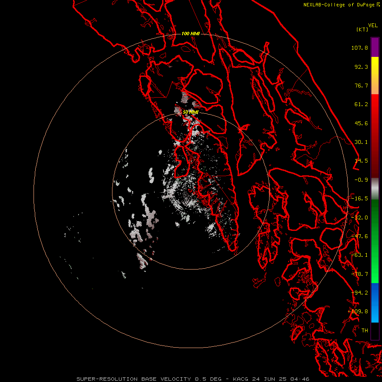The width and height of the screenshot is (382, 382).
Task: Click the VEL legend title
Action: tap(373, 25)
